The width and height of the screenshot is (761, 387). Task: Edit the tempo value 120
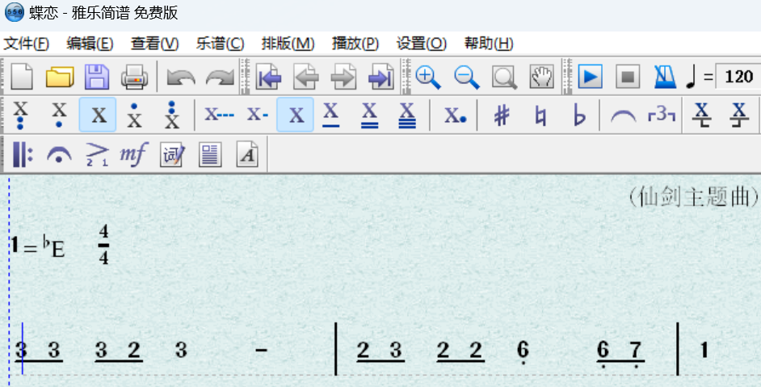[x=738, y=77]
